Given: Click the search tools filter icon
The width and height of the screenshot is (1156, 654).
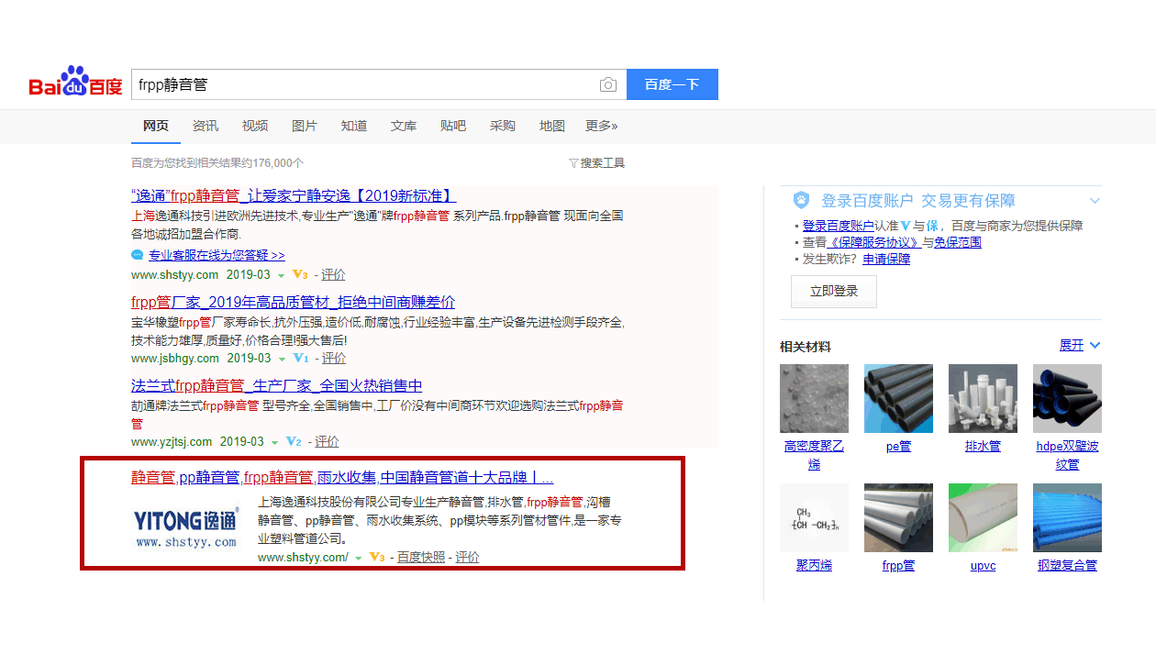Looking at the screenshot, I should [573, 163].
